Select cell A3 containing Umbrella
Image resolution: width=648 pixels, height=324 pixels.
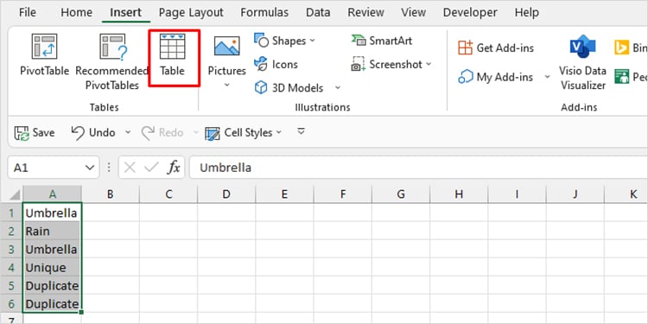52,249
